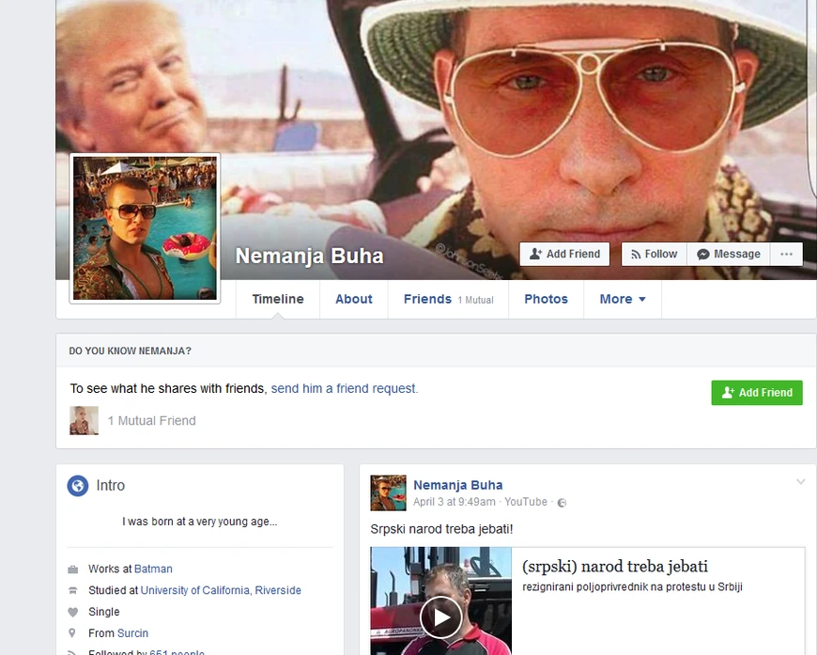The width and height of the screenshot is (817, 655).
Task: Click the cover Add Friend button
Action: 564,254
